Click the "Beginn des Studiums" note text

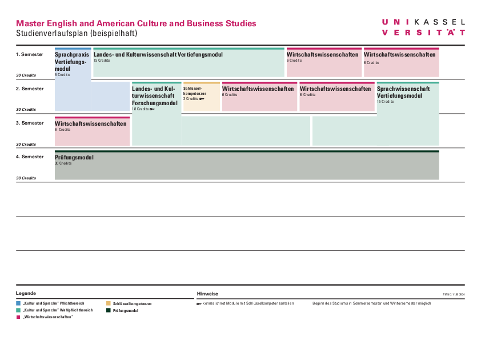[x=371, y=303]
